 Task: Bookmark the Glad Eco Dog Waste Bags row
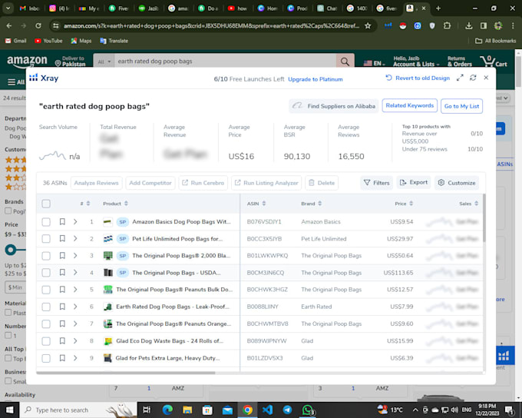(62, 340)
